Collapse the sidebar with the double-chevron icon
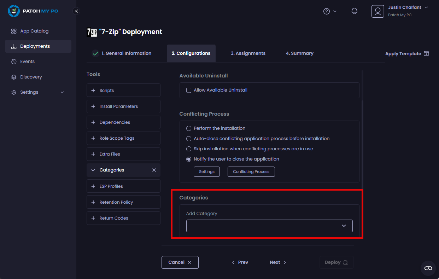 (x=76, y=11)
